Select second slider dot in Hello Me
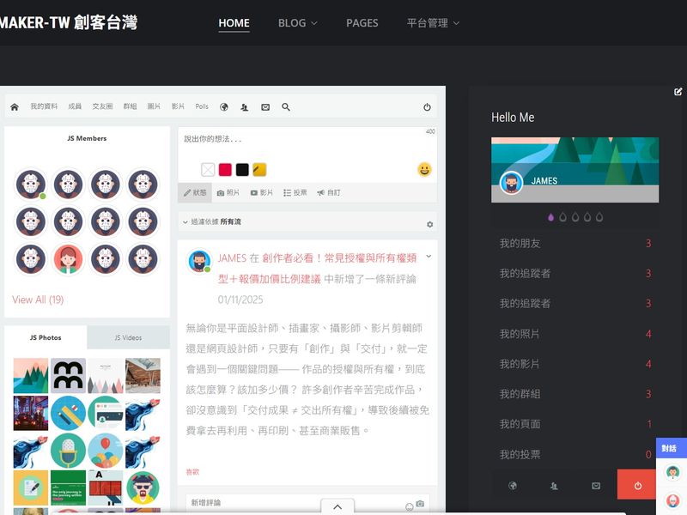 [x=563, y=217]
